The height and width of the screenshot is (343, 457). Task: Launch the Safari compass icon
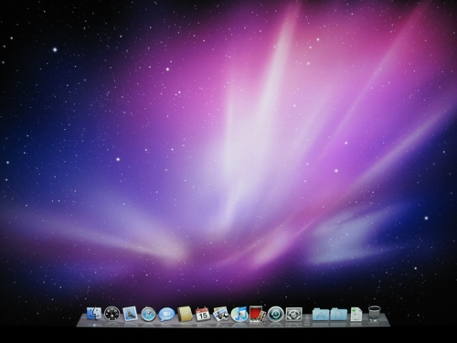[148, 314]
